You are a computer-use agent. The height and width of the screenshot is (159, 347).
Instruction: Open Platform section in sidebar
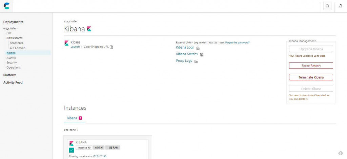pos(10,75)
